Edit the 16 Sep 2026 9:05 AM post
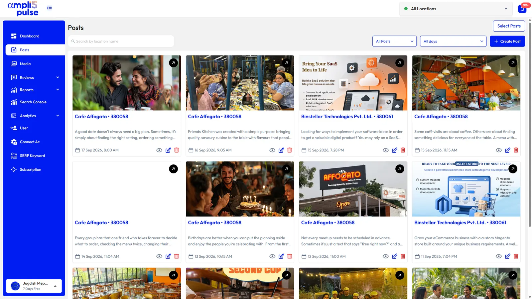 tap(281, 150)
